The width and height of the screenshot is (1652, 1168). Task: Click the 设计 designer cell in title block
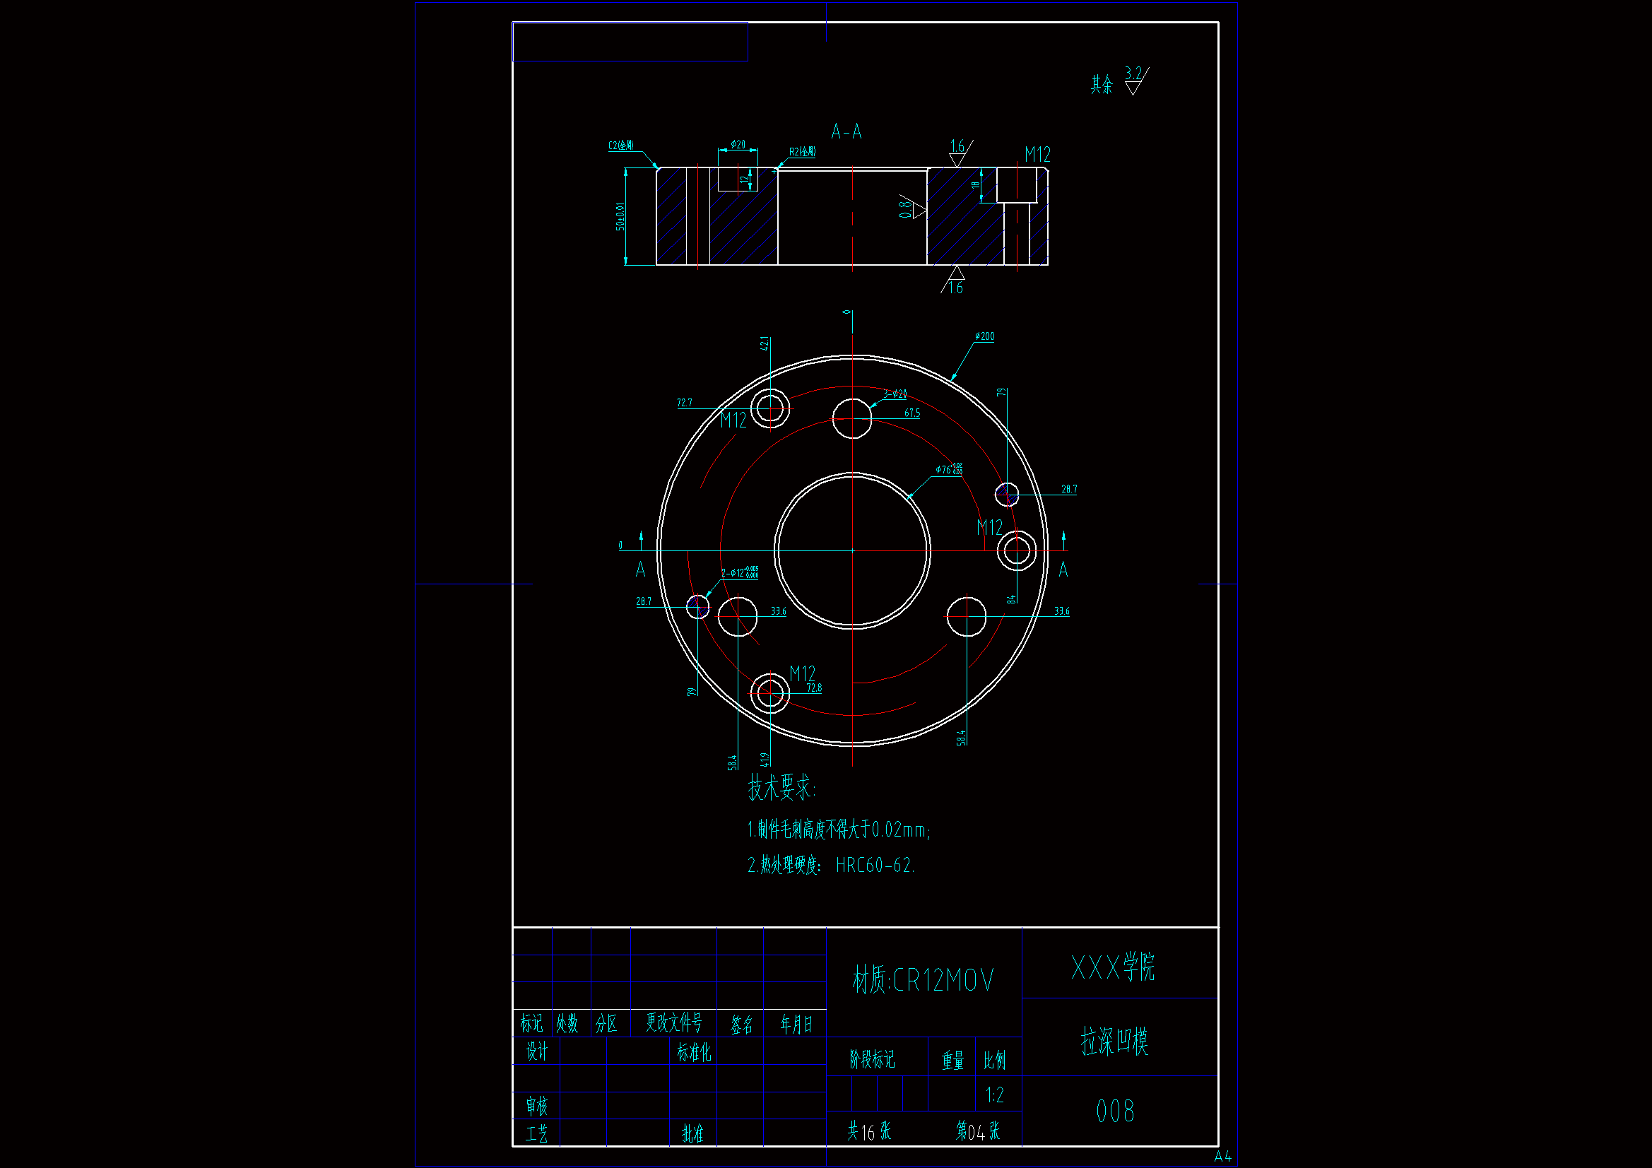(537, 1052)
